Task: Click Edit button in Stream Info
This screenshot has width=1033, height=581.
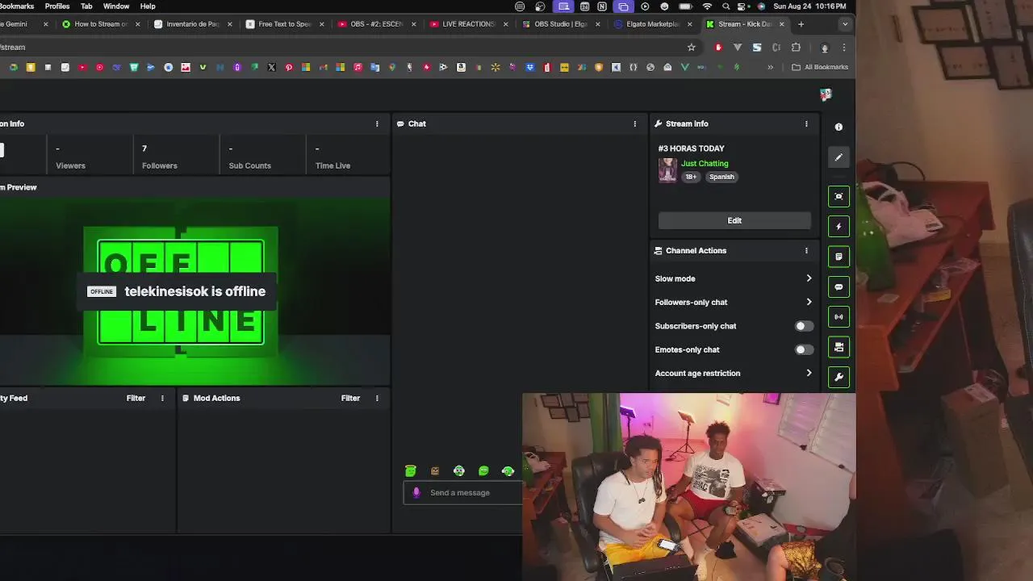Action: coord(734,220)
